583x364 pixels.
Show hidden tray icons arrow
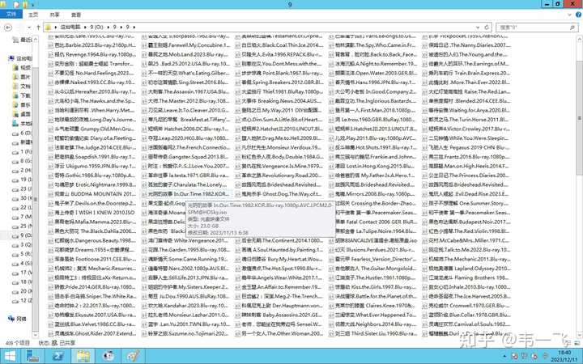(x=504, y=356)
